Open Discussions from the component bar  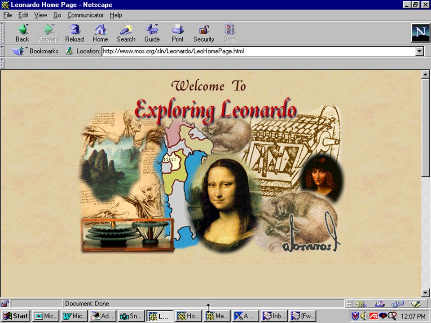tap(397, 304)
